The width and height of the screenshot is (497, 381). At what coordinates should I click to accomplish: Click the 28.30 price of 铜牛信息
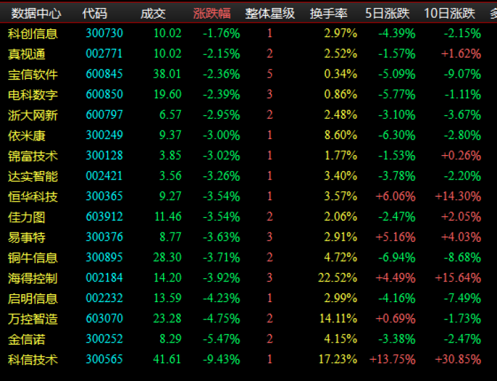coord(168,257)
